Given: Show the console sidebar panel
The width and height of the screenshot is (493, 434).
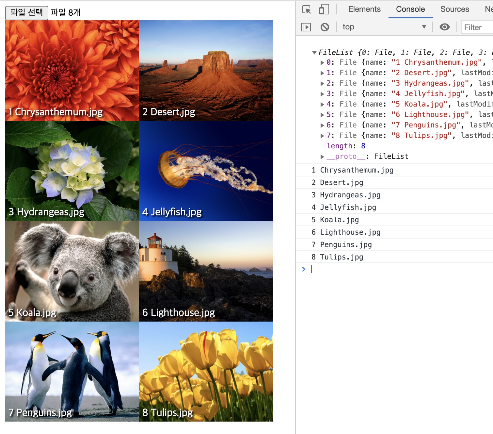Looking at the screenshot, I should pyautogui.click(x=306, y=27).
